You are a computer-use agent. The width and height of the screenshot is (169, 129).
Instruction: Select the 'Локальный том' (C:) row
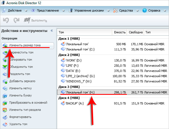tap(113, 49)
